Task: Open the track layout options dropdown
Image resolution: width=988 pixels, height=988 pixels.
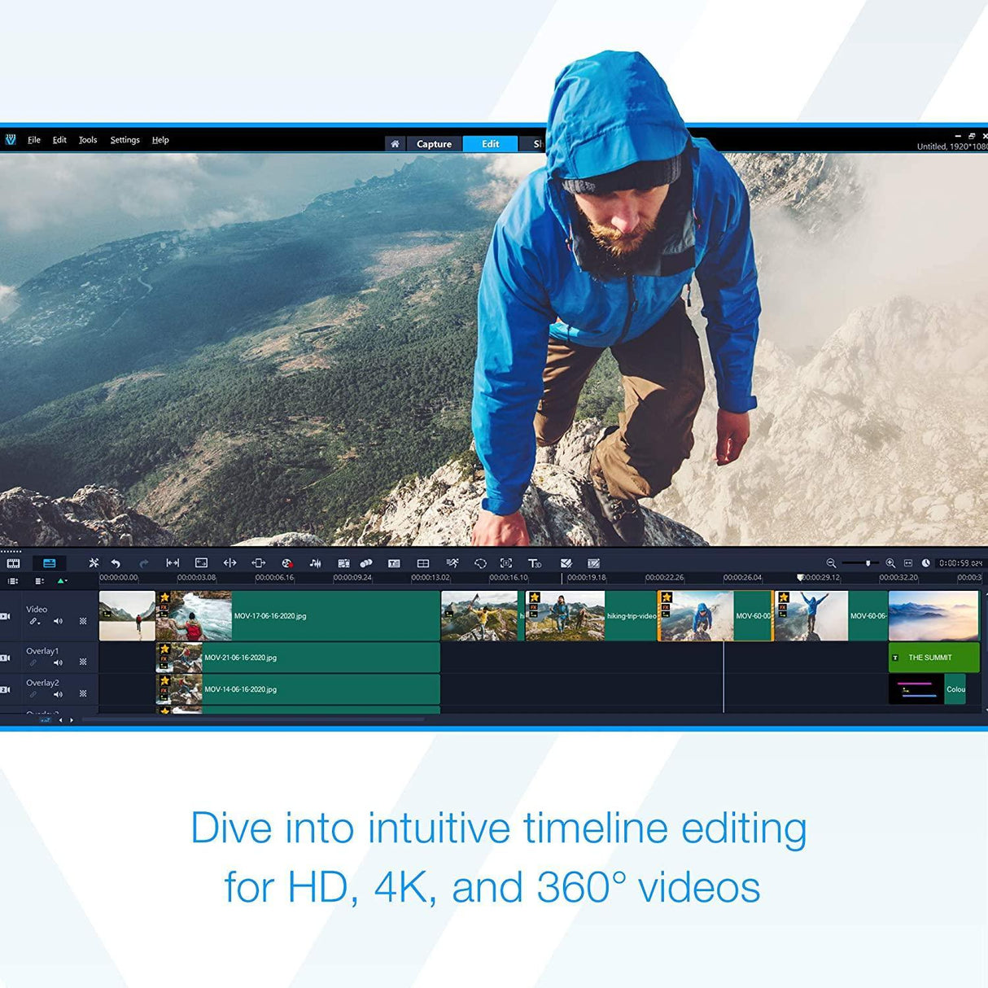Action: (39, 581)
